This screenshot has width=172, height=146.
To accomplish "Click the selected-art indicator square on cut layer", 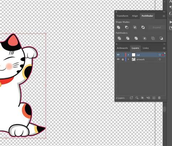I will pos(163,55).
